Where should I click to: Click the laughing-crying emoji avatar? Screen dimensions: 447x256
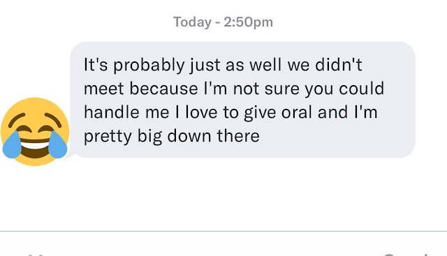[x=35, y=132]
